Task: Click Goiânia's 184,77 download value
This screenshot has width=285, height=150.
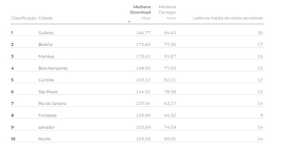Action: click(143, 33)
